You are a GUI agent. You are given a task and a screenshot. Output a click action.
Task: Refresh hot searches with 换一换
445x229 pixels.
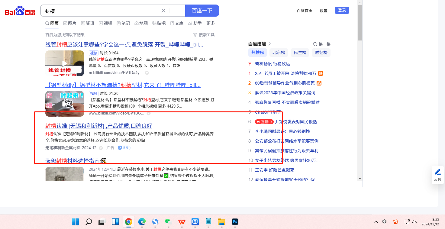pos(322,44)
